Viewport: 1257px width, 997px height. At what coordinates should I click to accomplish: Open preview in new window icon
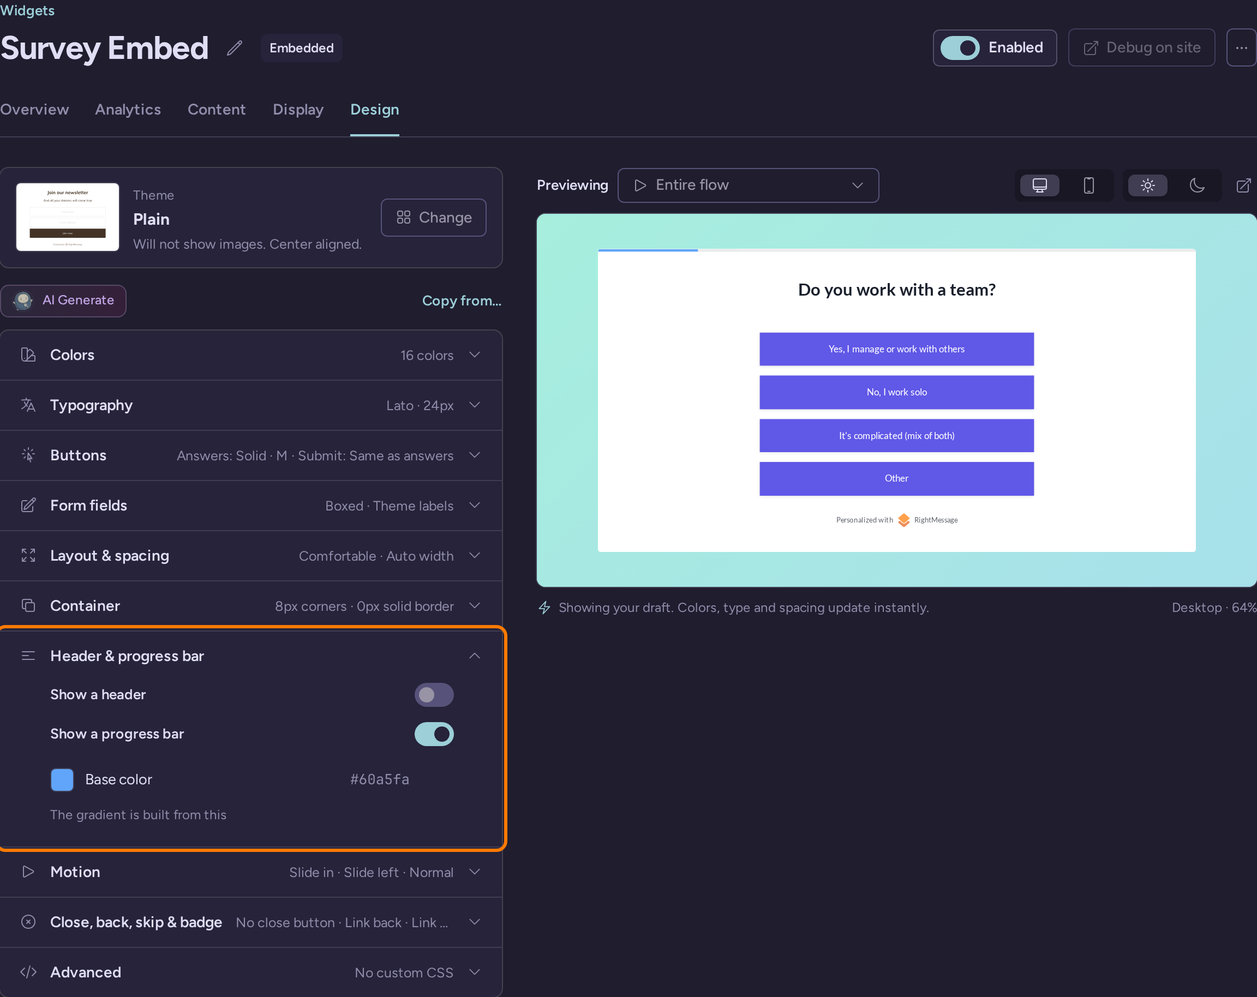click(1243, 185)
